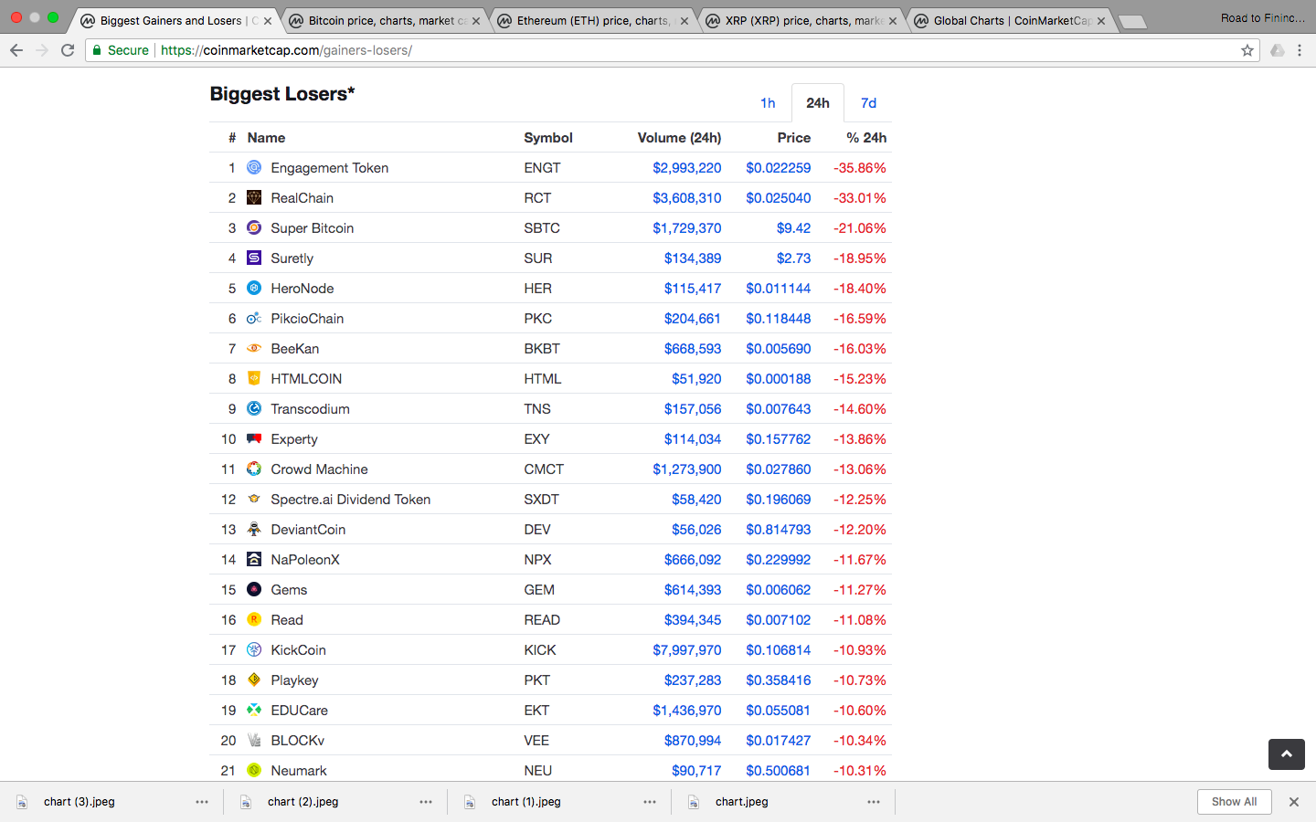
Task: Click the PikcioChain coin icon
Action: [254, 318]
